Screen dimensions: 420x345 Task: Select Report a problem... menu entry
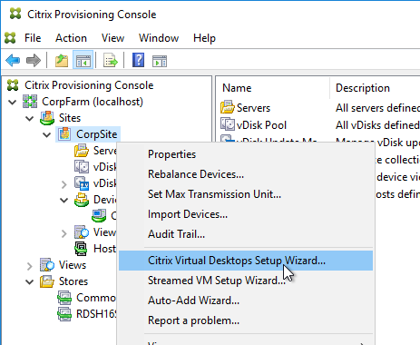click(246, 320)
